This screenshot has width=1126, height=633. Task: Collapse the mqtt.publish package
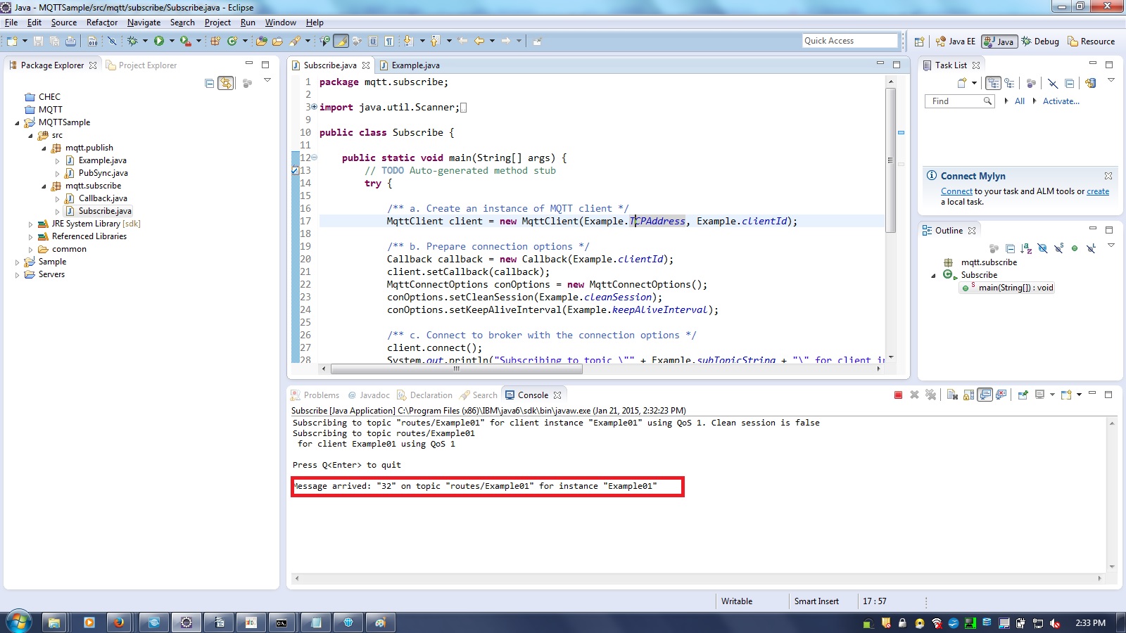[44, 148]
